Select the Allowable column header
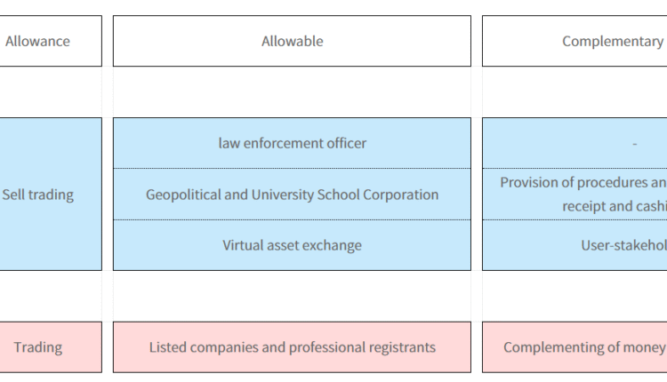Screen dimensions: 667x382 coord(292,41)
